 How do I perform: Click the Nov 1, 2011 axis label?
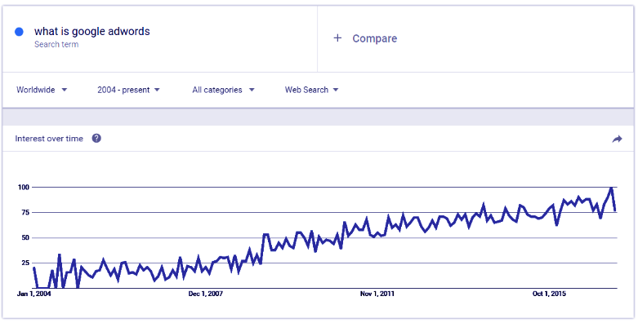(x=377, y=294)
